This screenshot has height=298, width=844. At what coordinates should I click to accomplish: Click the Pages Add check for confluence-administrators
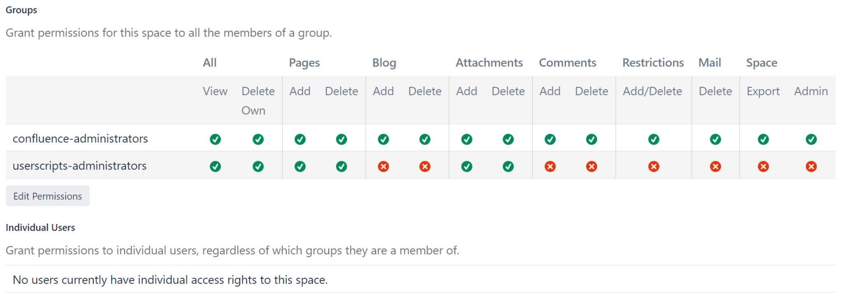(x=300, y=139)
